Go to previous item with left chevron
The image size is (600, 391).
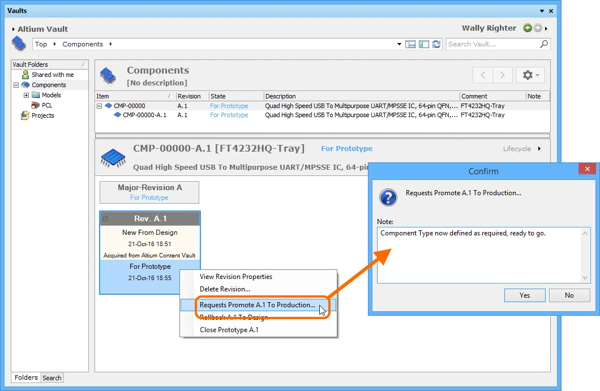tap(483, 75)
